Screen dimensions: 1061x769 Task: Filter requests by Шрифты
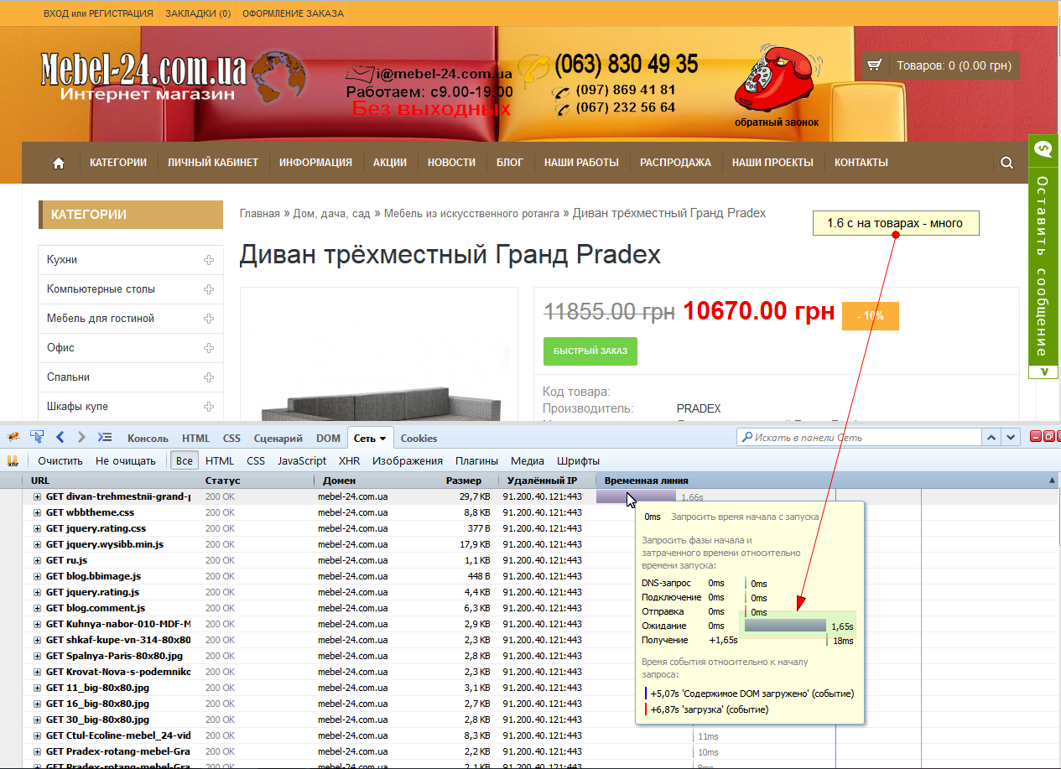coord(578,460)
